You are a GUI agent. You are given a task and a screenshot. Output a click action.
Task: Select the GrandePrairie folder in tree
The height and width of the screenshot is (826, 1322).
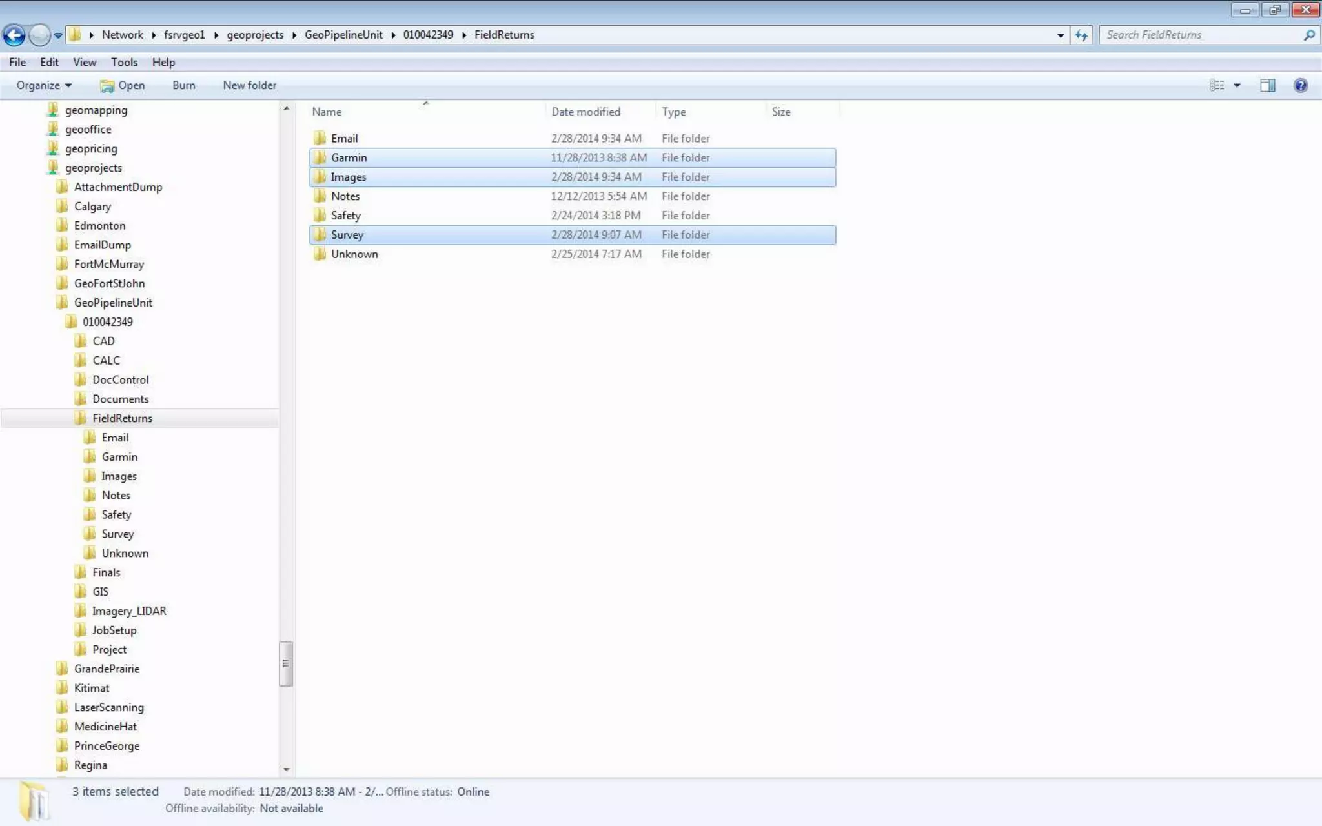(107, 669)
